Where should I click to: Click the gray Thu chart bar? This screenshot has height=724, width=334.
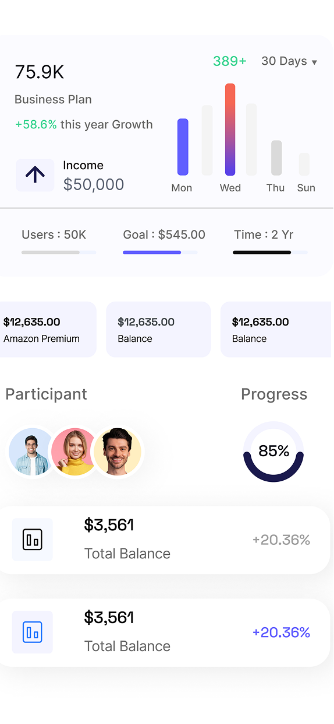[276, 158]
